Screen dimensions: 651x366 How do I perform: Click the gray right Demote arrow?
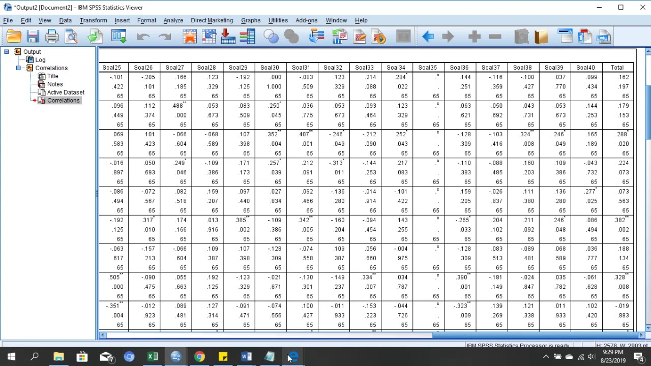pos(448,36)
